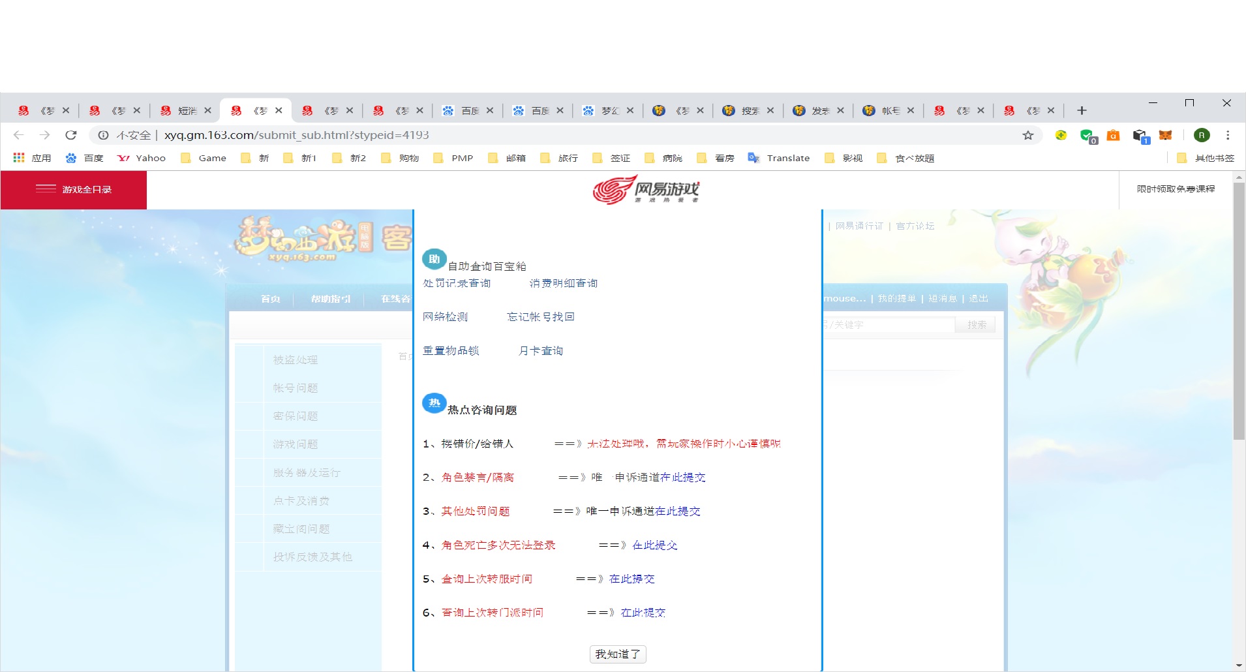Open 我的提单 link

tap(897, 299)
